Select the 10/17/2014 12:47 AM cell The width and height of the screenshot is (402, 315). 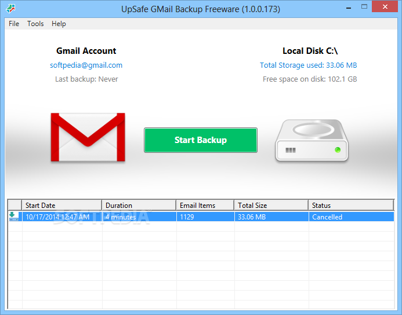[x=62, y=217]
